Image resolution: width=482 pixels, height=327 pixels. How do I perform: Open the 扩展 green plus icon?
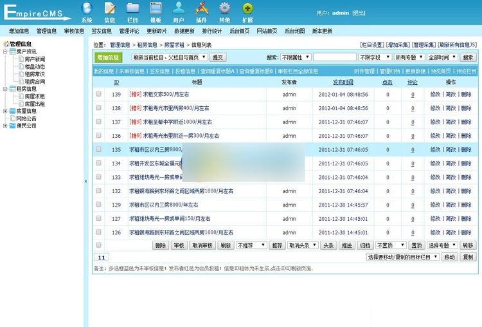pos(248,8)
